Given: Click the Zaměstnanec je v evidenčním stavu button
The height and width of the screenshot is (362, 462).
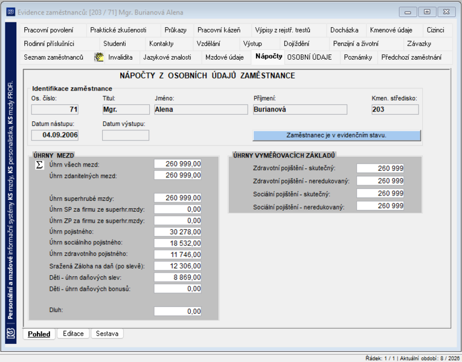Looking at the screenshot, I should point(336,135).
